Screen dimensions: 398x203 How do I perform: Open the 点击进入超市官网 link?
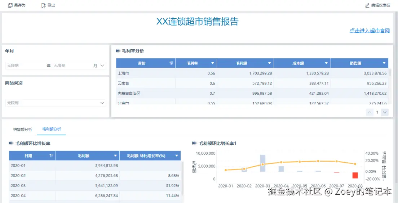[370, 31]
